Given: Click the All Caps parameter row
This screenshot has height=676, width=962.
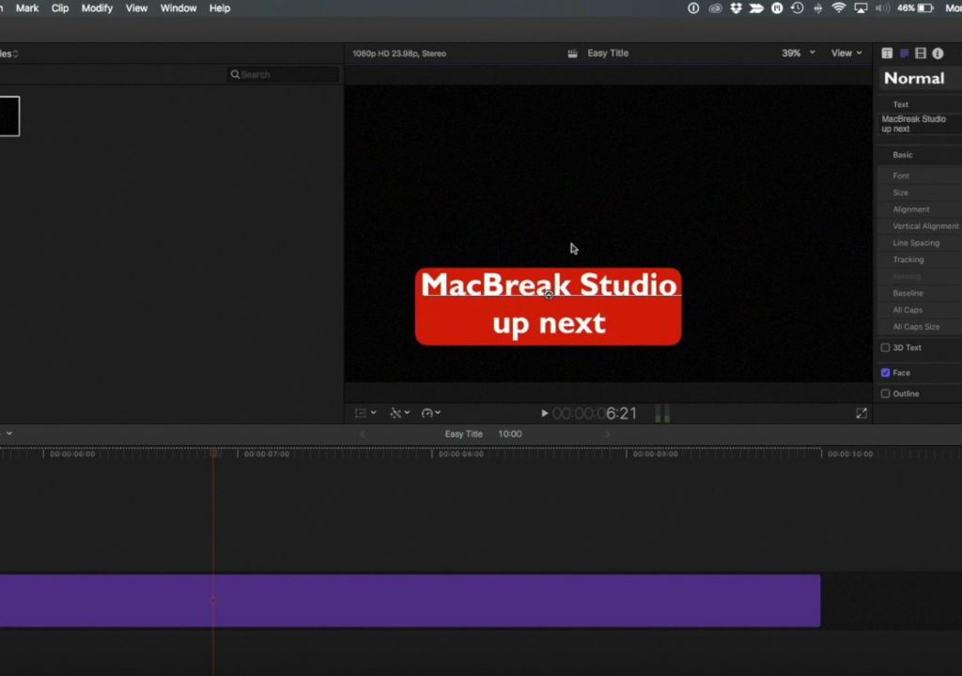Looking at the screenshot, I should (920, 310).
